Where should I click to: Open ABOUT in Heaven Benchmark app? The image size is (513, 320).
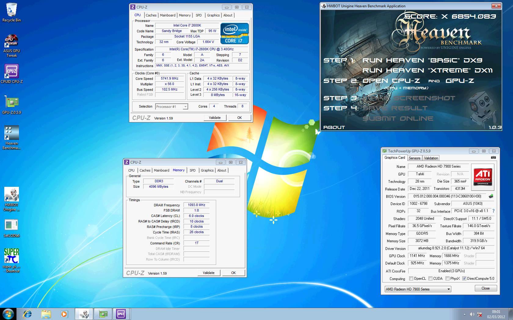tap(334, 127)
